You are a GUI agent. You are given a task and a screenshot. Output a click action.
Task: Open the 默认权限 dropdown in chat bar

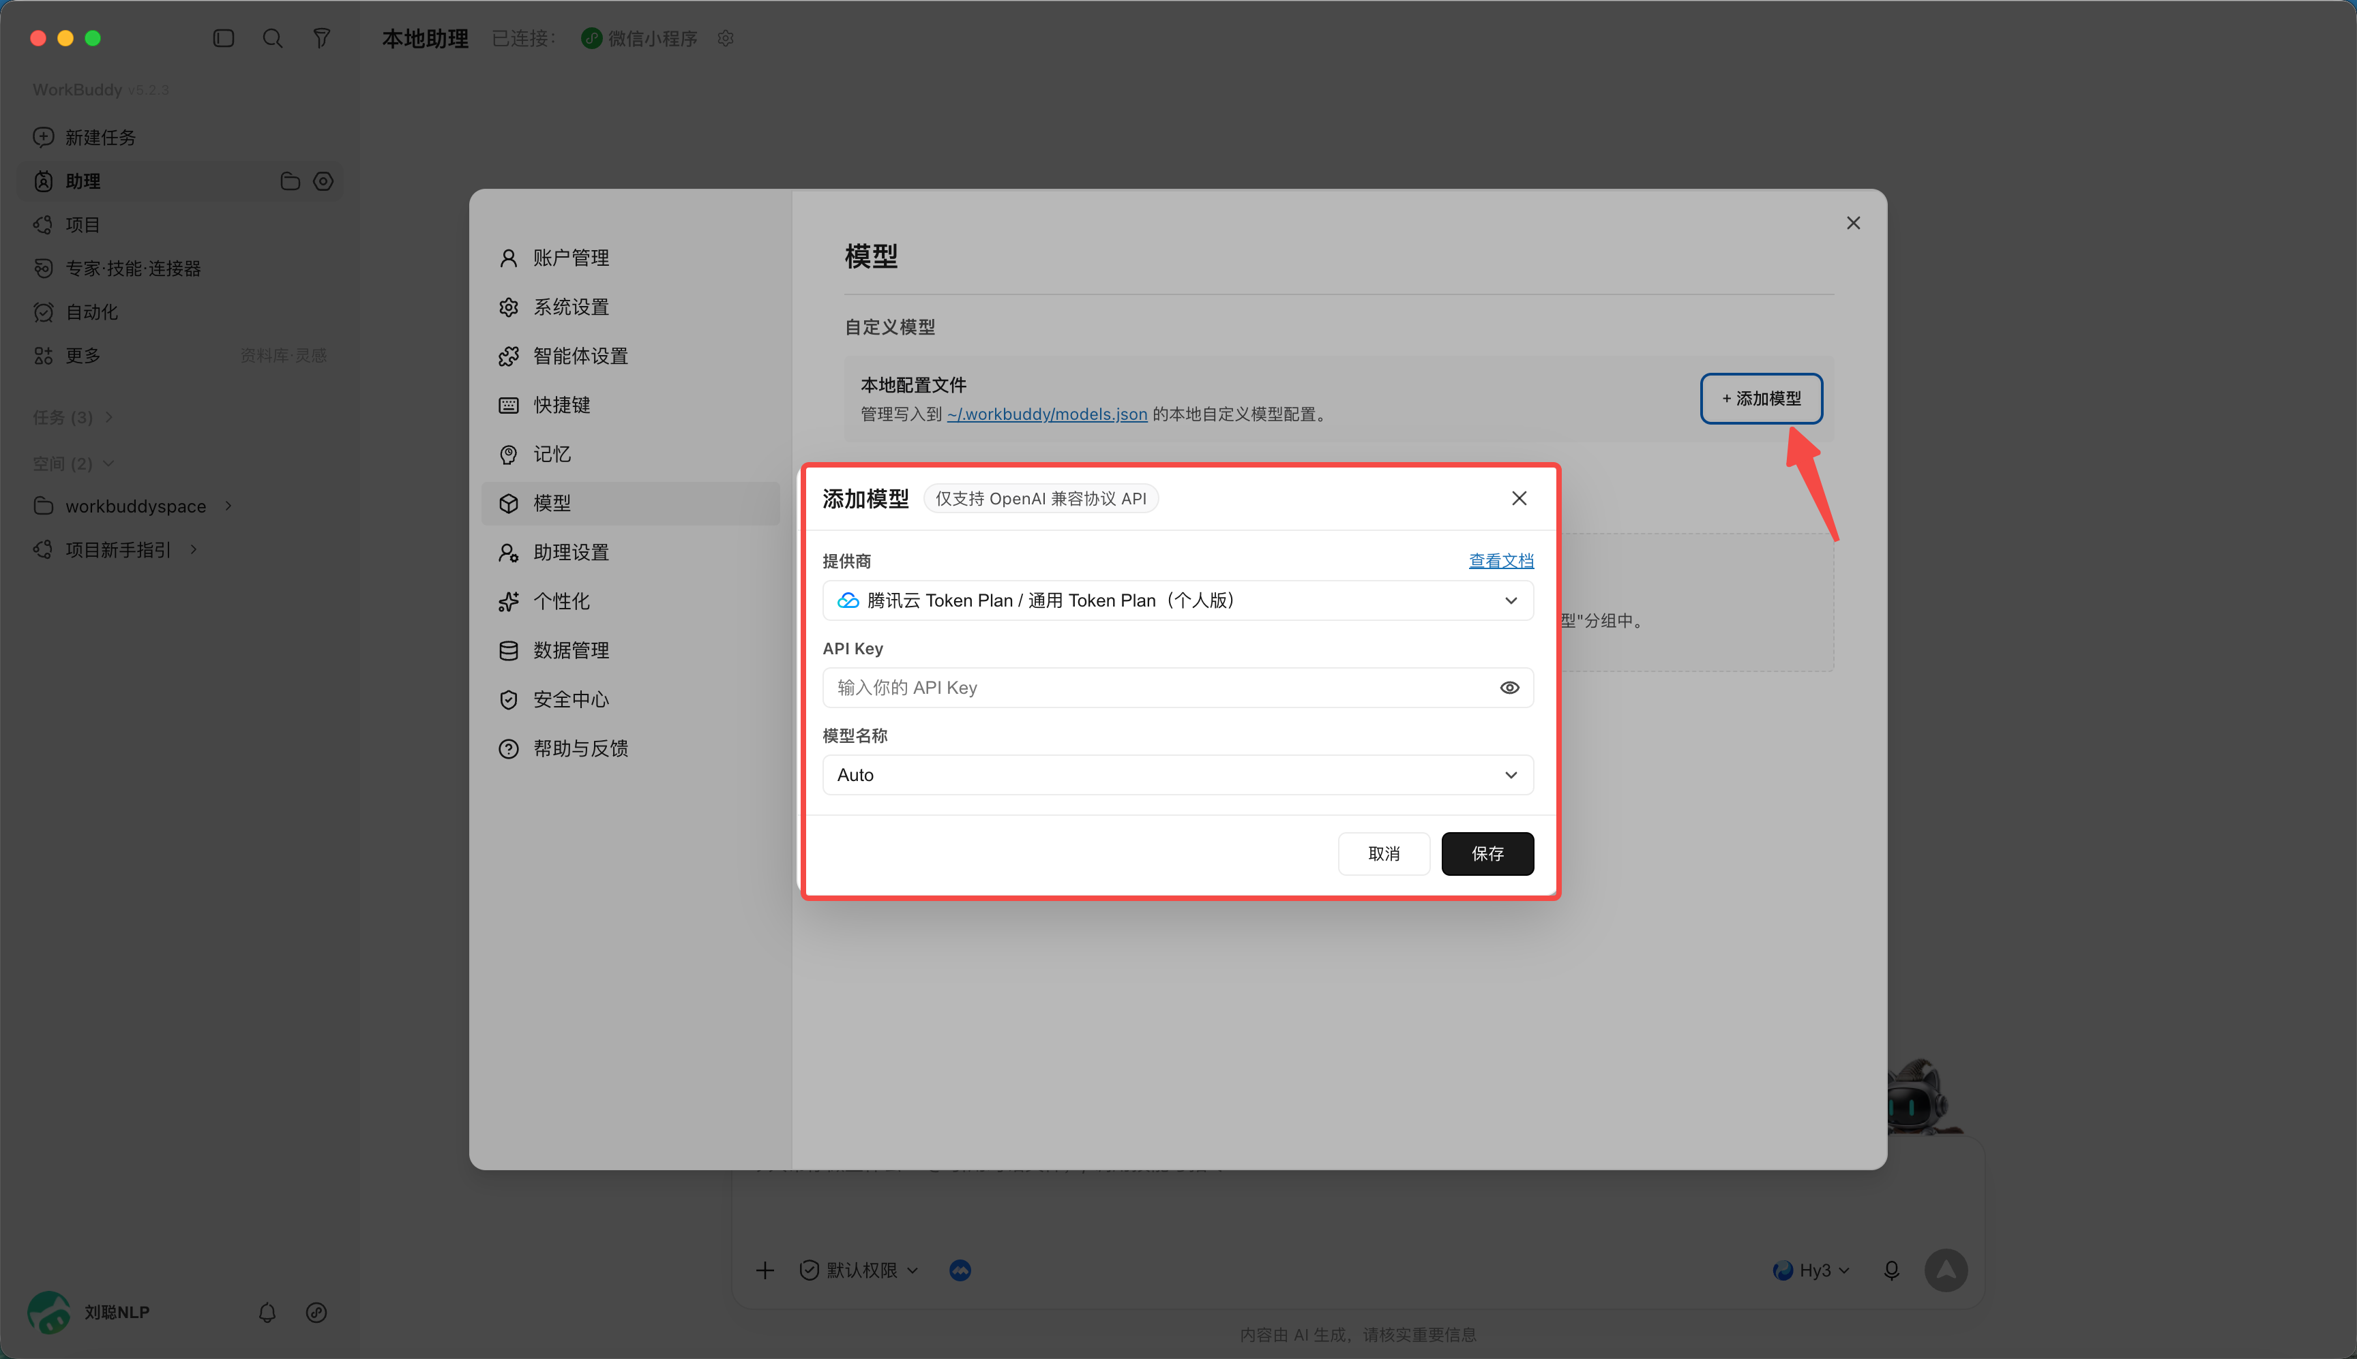coord(859,1270)
